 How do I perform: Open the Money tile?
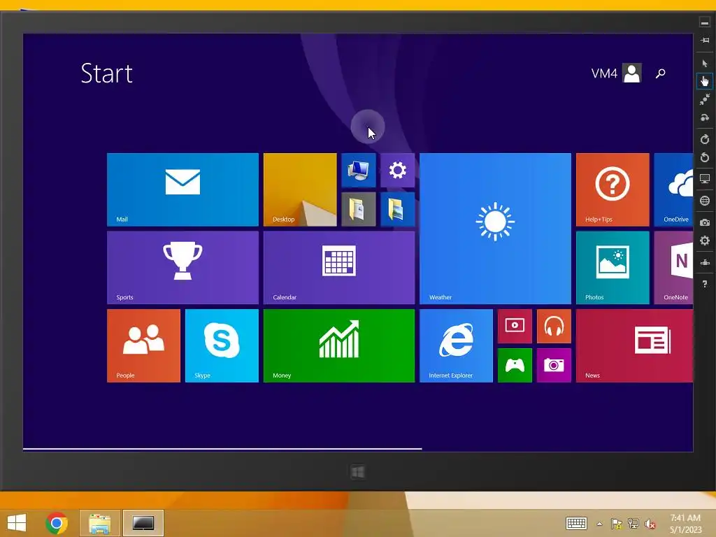[339, 345]
